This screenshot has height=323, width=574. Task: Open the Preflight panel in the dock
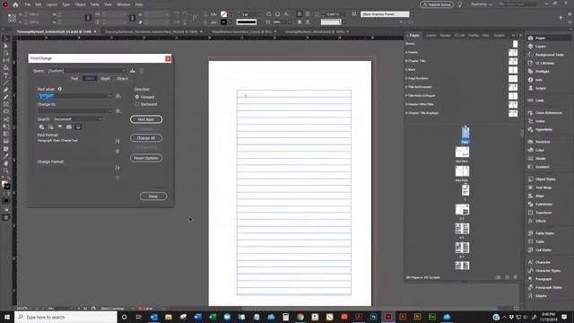[542, 72]
